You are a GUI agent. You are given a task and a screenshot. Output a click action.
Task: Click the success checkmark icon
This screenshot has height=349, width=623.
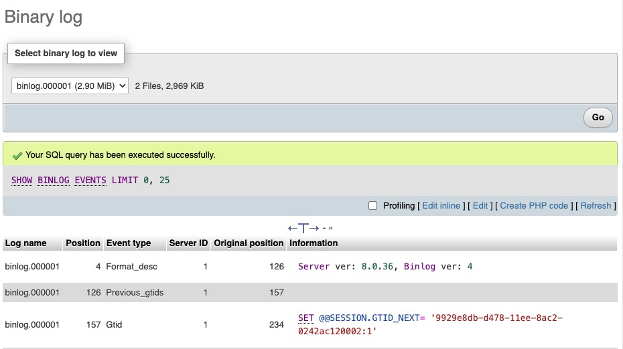[17, 156]
